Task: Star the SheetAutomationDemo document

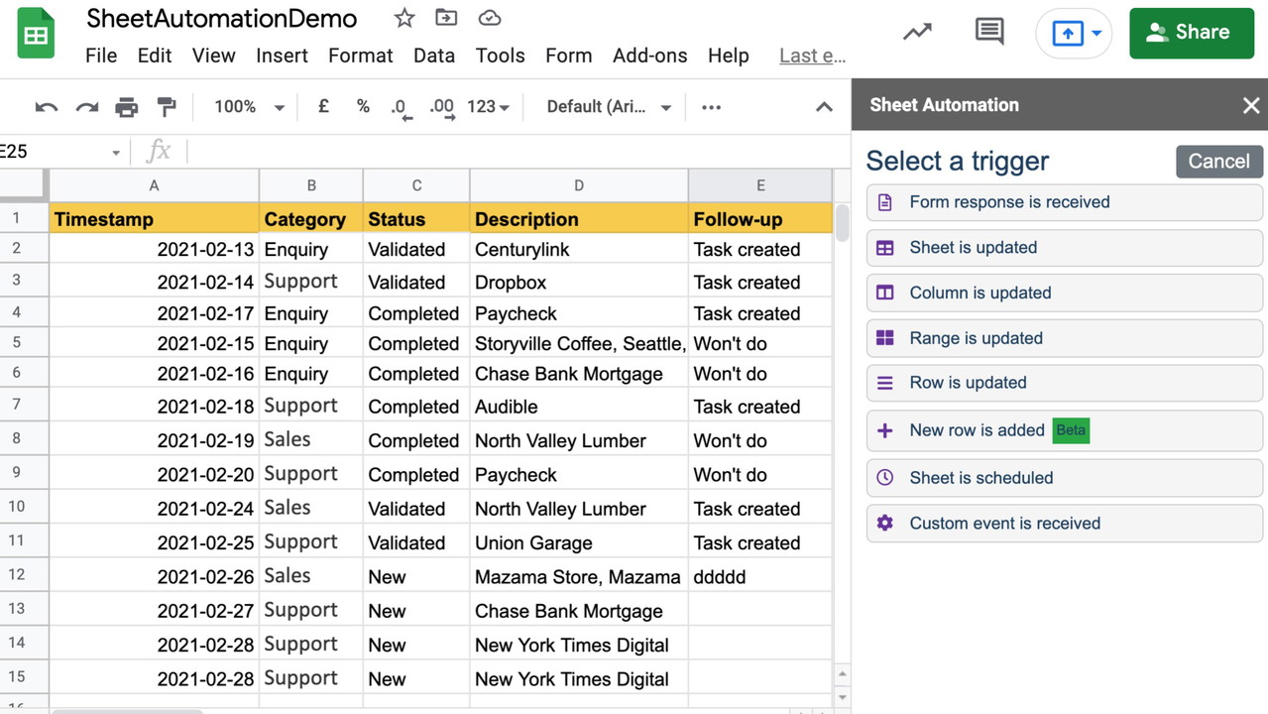Action: click(403, 18)
